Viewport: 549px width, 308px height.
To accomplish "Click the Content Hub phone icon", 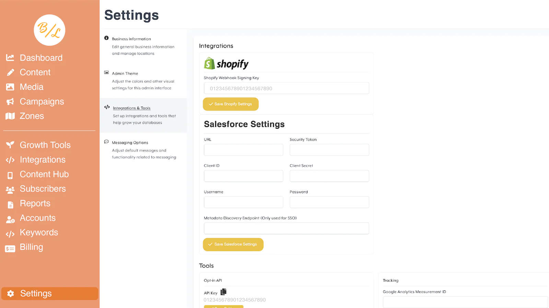I will click(10, 175).
